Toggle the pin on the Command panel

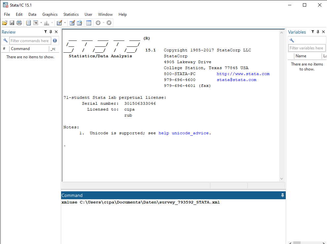282,195
